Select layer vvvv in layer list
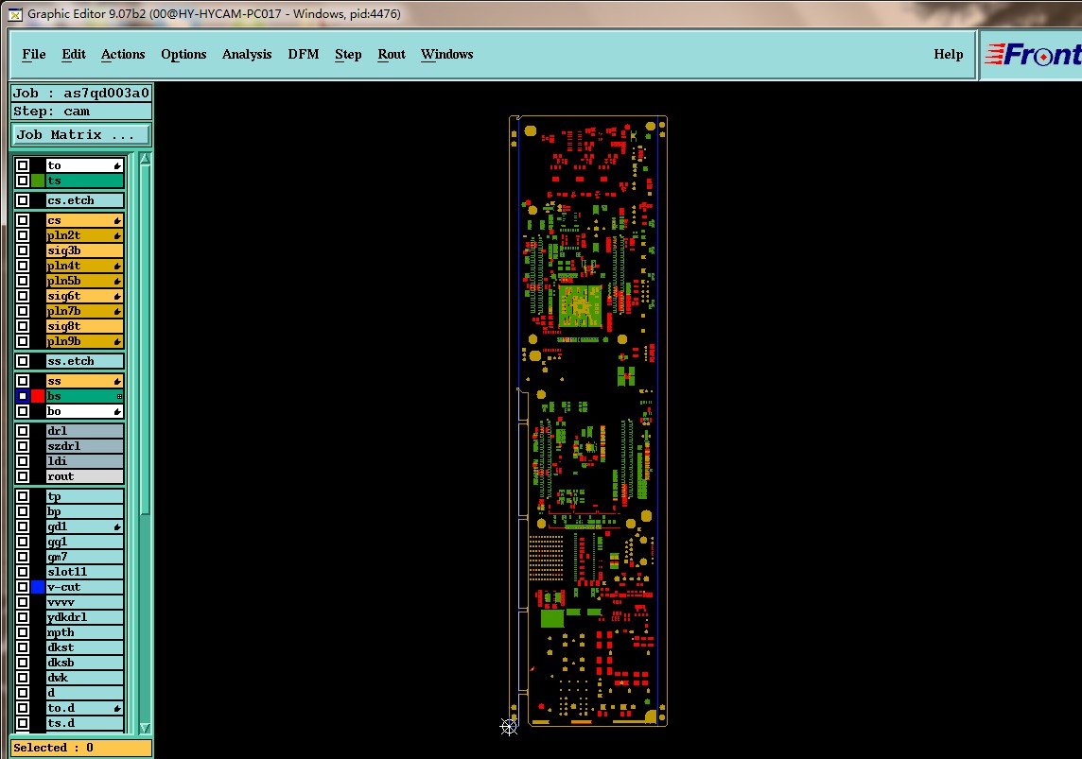The height and width of the screenshot is (759, 1082). [x=84, y=602]
